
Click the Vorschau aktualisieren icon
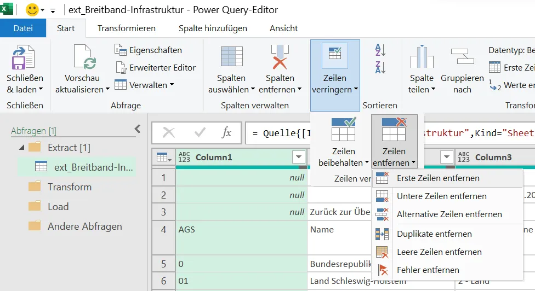84,57
